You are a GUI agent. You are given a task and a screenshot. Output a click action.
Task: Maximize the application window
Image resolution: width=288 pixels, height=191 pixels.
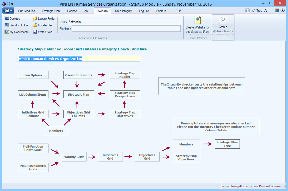[x=271, y=3]
